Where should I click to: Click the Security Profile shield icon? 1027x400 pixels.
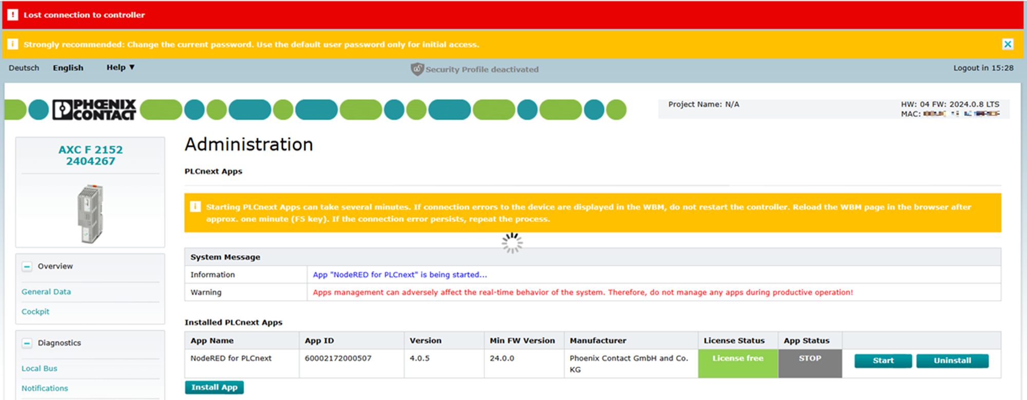tap(417, 69)
